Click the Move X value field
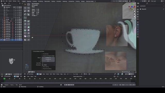This screenshot has width=165, height=93. coord(48,58)
